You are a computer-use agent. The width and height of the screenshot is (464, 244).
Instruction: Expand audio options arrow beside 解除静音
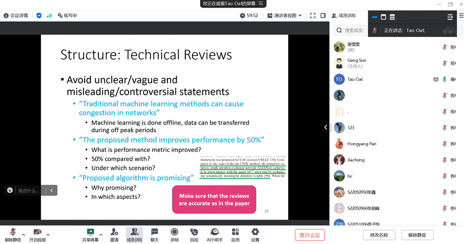coord(23,235)
